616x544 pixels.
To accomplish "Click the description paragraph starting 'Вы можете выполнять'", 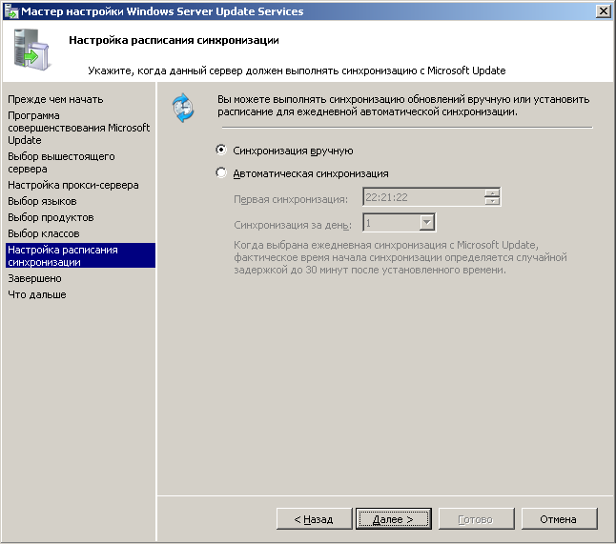I will [403, 105].
